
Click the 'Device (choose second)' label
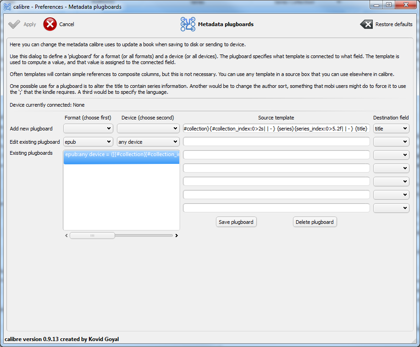[148, 118]
